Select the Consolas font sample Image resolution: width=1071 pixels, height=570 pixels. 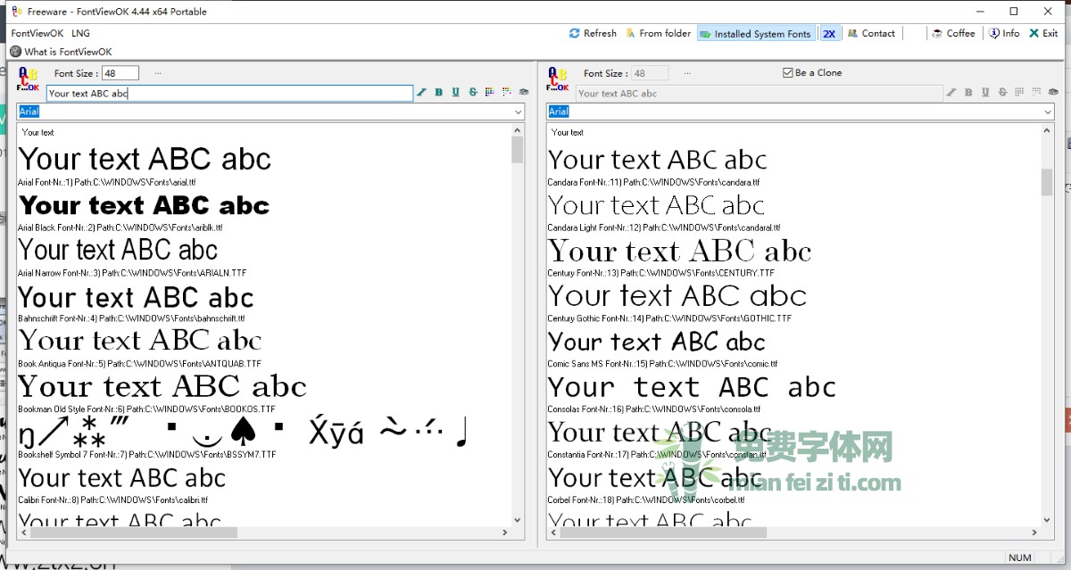click(x=692, y=387)
